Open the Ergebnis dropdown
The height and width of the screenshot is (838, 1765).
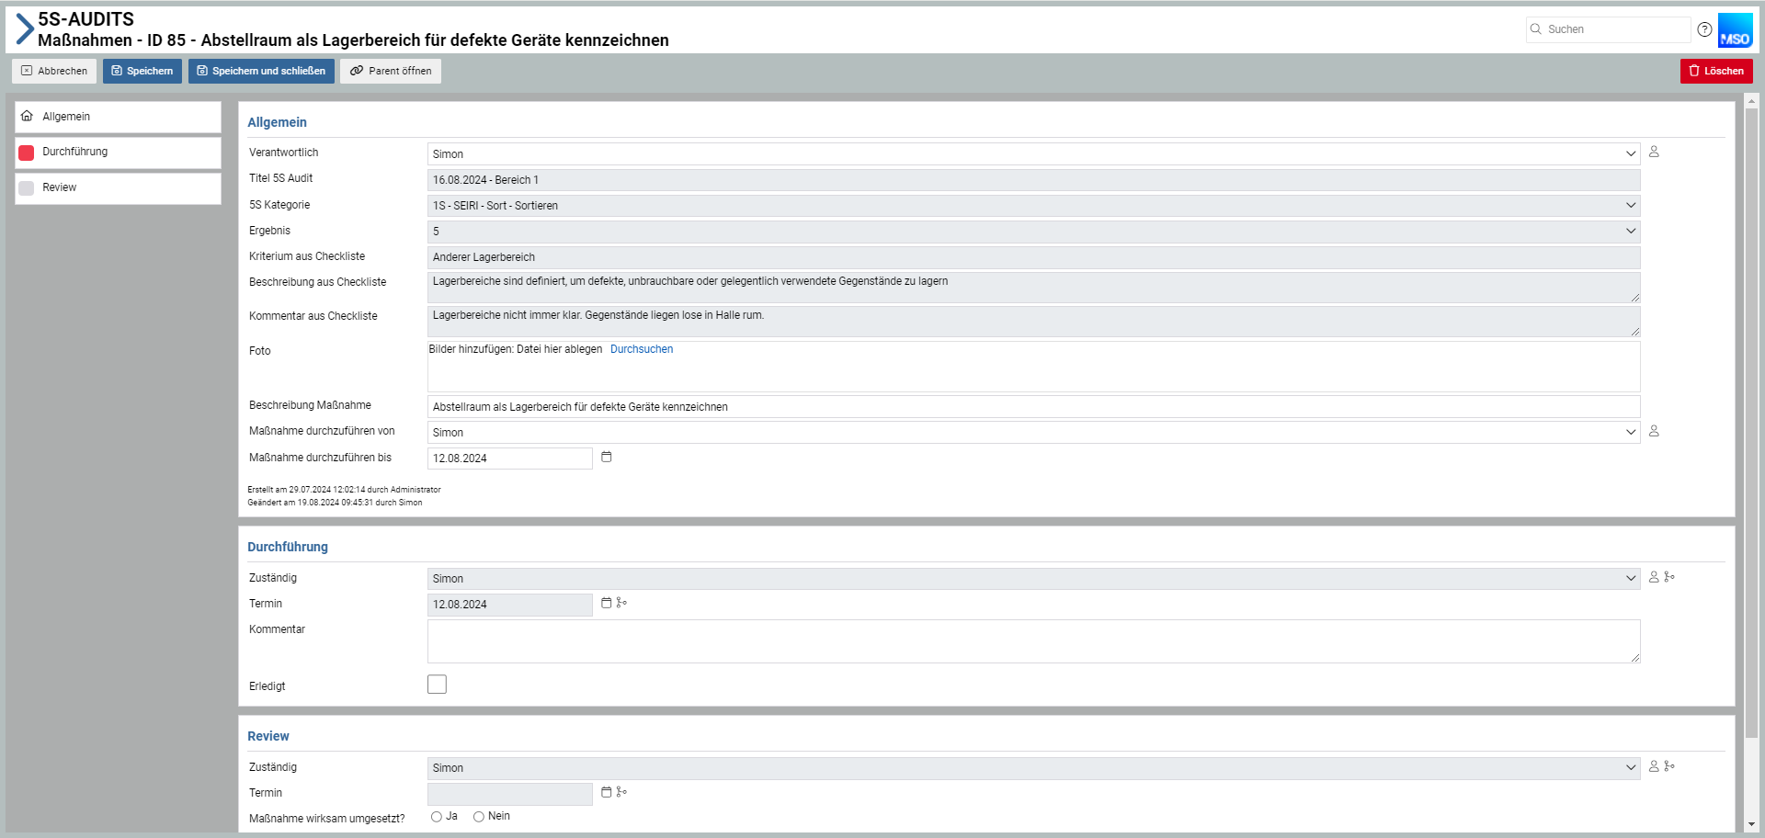pos(1630,232)
